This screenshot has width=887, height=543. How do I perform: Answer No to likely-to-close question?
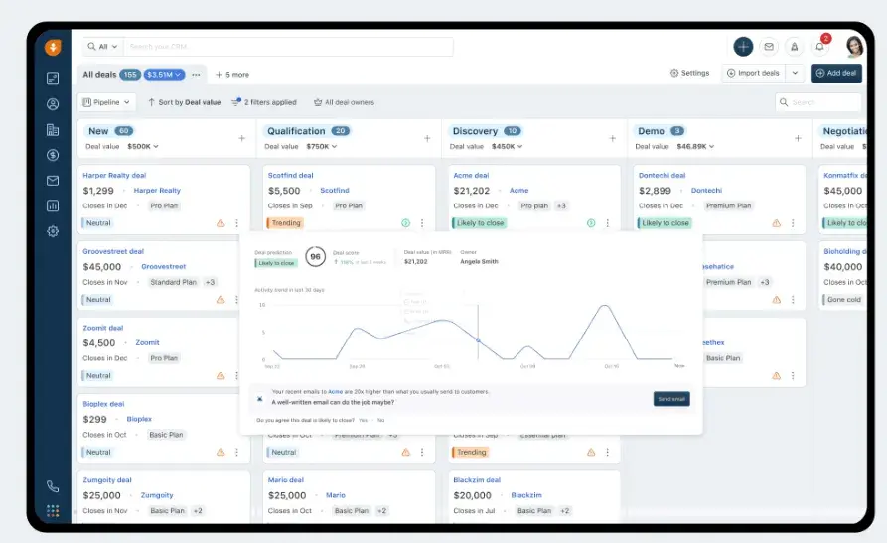tap(380, 420)
